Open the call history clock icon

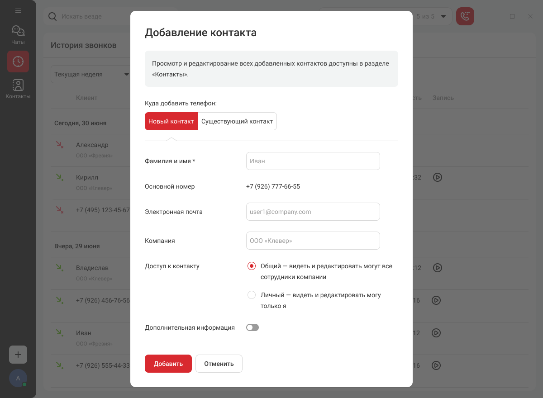tap(18, 62)
